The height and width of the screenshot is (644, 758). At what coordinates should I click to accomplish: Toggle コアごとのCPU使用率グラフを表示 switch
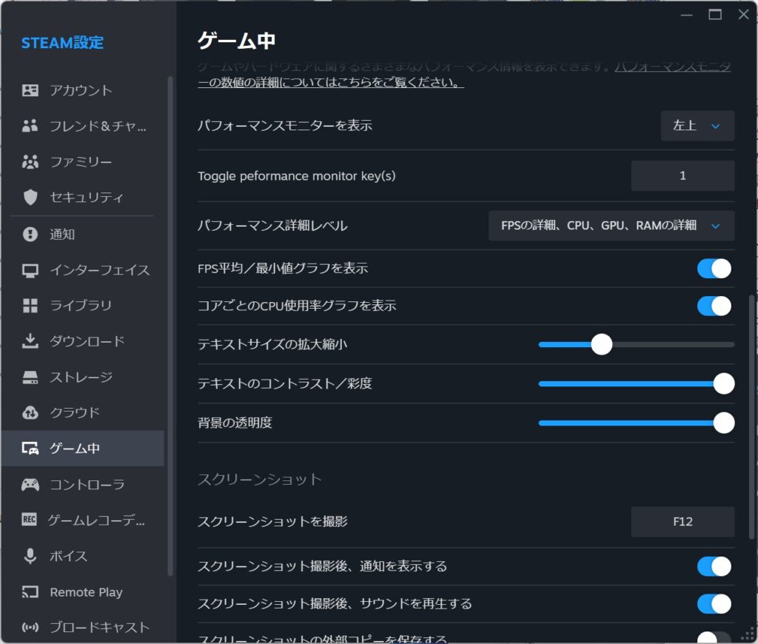(x=714, y=306)
